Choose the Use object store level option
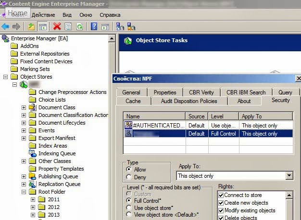 (x=128, y=208)
